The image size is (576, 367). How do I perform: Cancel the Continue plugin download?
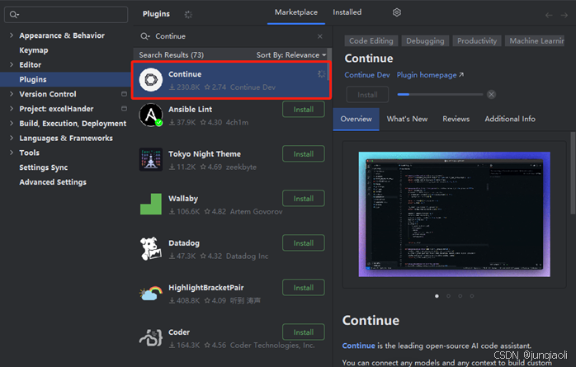click(491, 94)
